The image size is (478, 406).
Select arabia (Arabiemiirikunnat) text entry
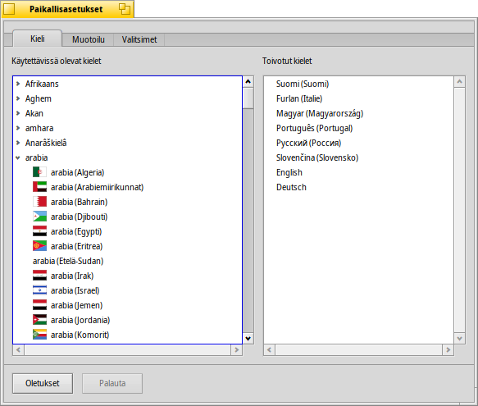coord(97,187)
